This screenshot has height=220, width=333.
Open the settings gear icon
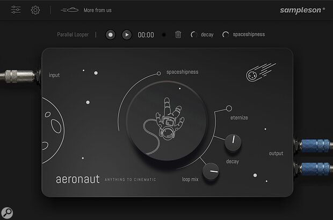point(35,10)
